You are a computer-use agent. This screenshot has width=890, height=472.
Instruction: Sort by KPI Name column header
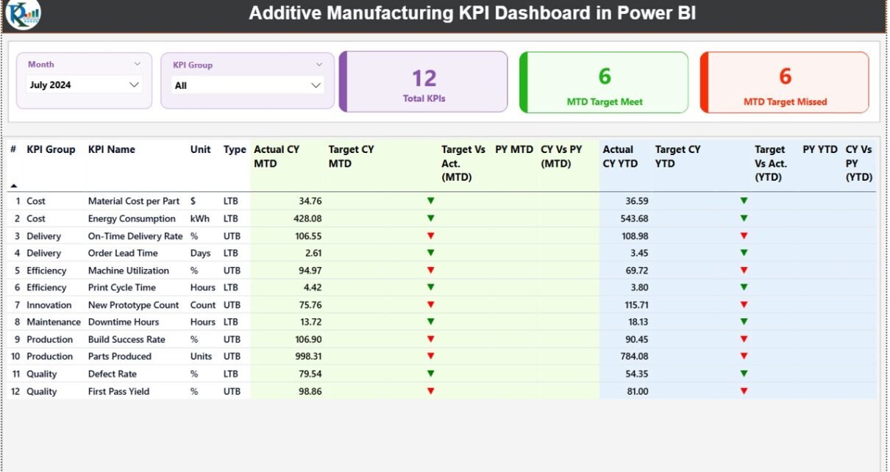tap(112, 149)
